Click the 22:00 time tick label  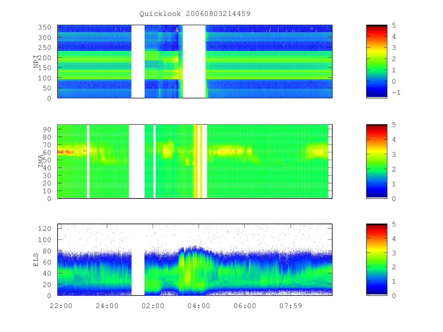click(61, 305)
